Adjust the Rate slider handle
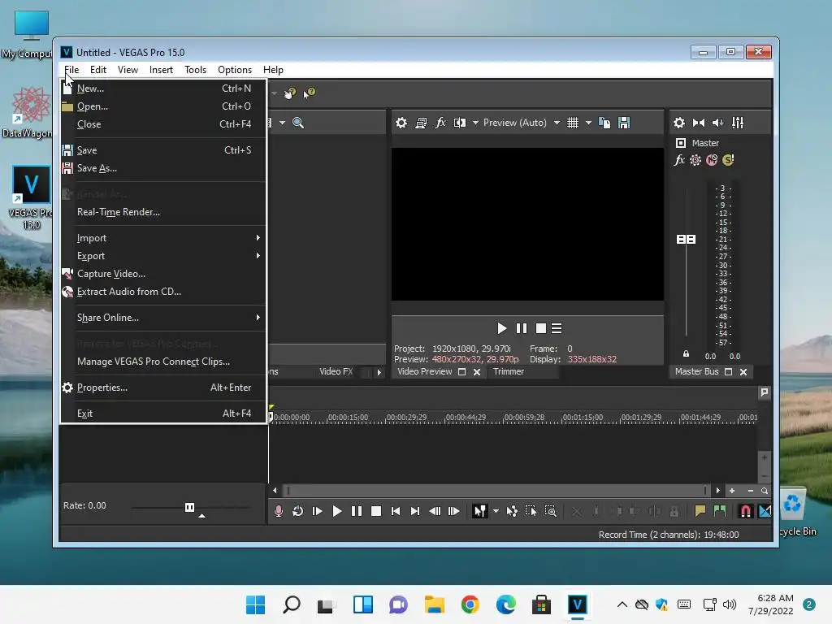This screenshot has width=832, height=624. coord(189,507)
